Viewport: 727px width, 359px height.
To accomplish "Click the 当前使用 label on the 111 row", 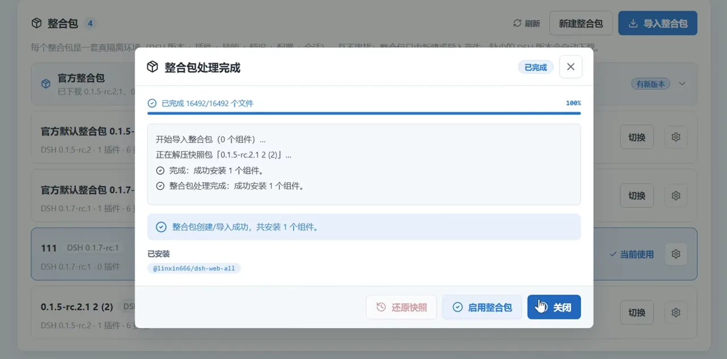I will [632, 254].
